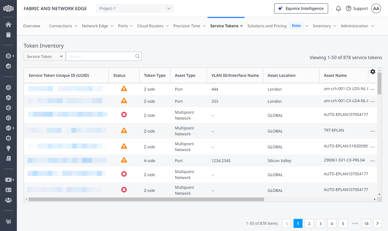Image resolution: width=388 pixels, height=231 pixels.
Task: Open the money bill sidebar icon
Action: coord(8,180)
